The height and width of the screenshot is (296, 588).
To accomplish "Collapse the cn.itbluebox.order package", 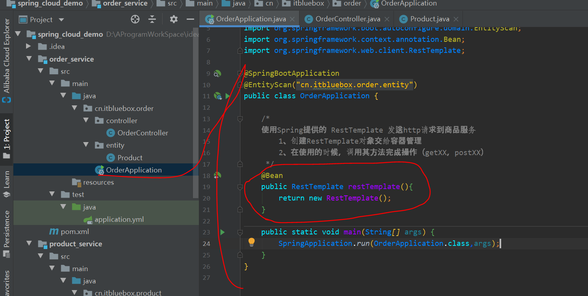I will tap(75, 109).
